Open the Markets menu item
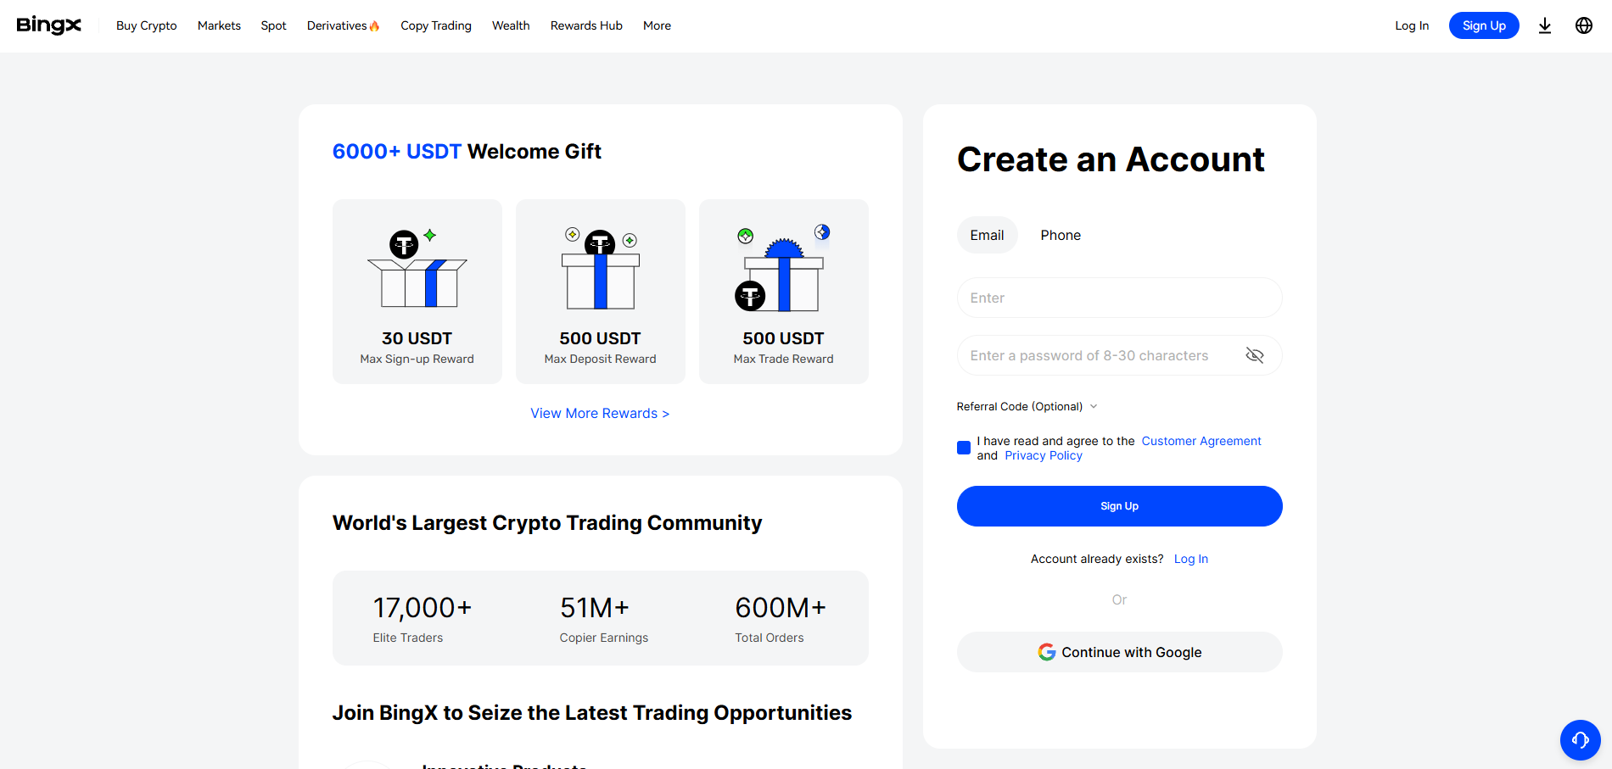This screenshot has width=1612, height=769. pos(219,25)
